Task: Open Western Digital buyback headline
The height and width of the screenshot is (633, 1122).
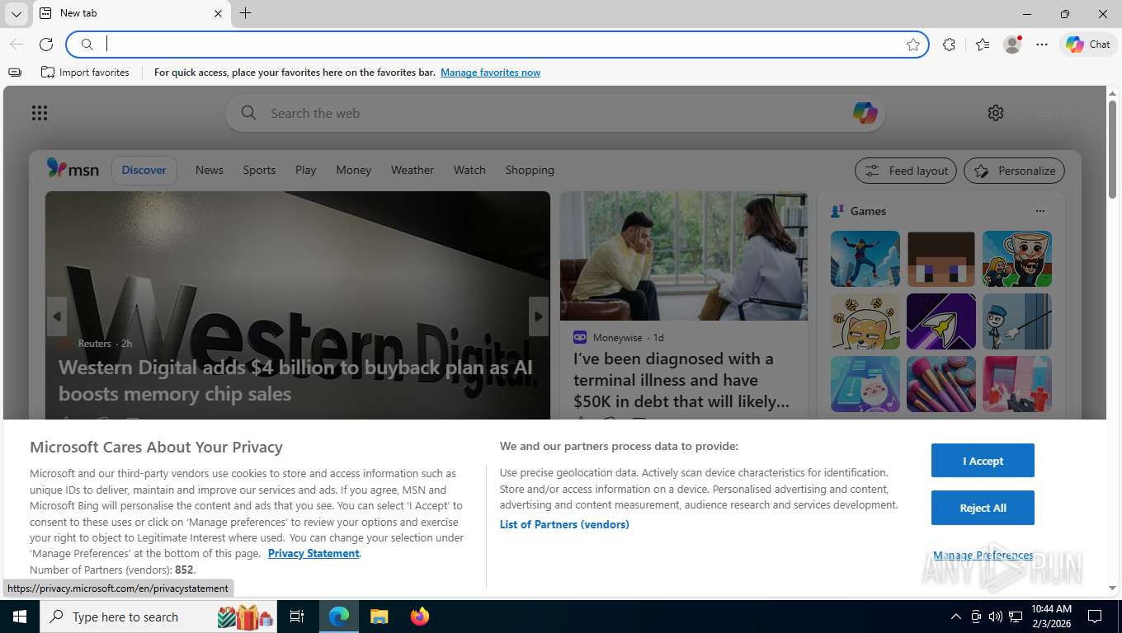Action: [x=296, y=380]
